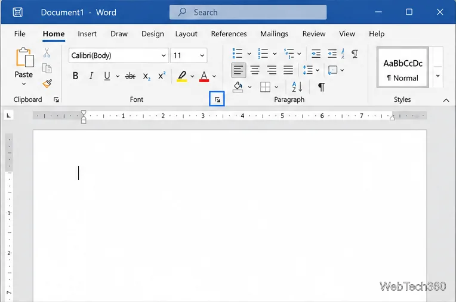Image resolution: width=456 pixels, height=302 pixels.
Task: Select the Format Painter brush
Action: (x=47, y=83)
